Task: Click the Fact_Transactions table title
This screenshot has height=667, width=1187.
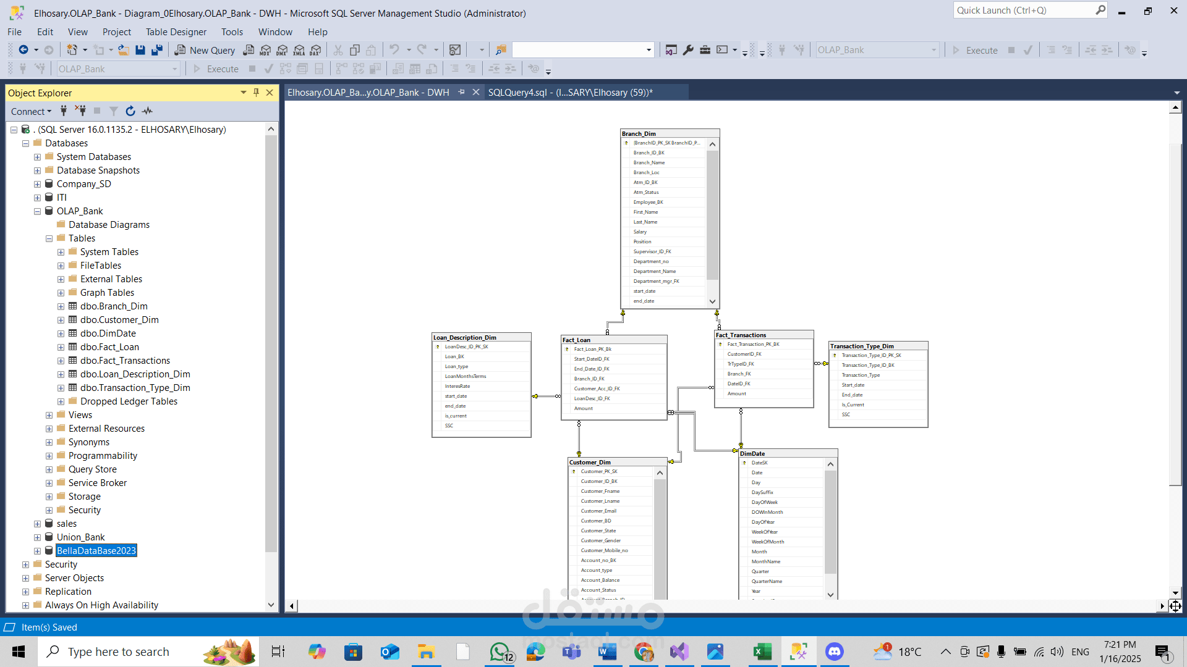Action: [741, 335]
